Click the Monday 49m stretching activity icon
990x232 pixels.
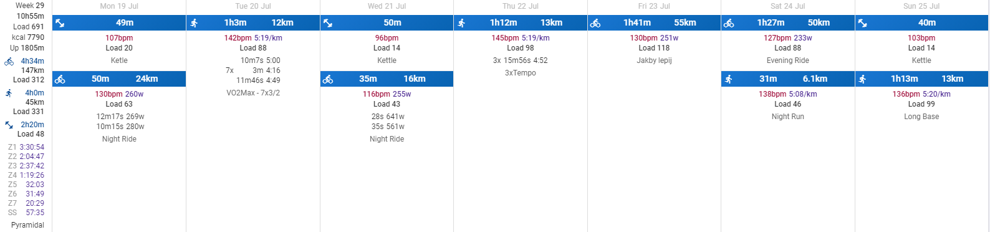coord(60,23)
